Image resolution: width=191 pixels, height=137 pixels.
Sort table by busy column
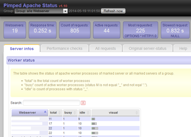[x=70, y=113]
